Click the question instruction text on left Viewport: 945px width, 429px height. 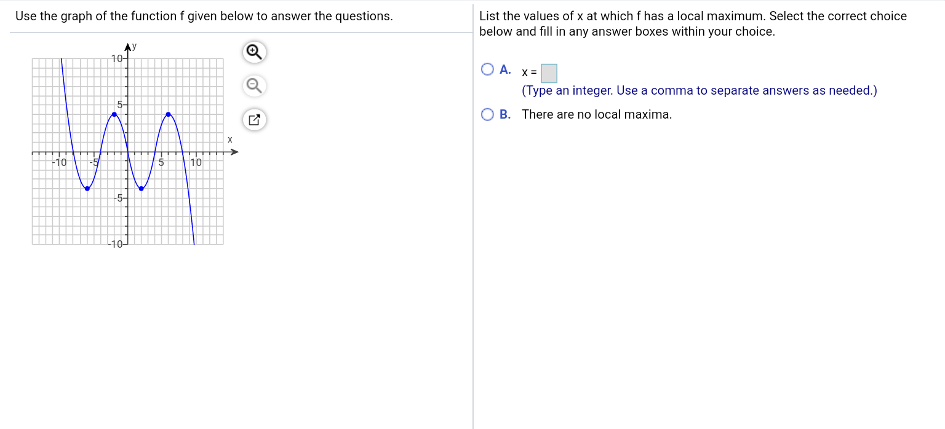204,17
